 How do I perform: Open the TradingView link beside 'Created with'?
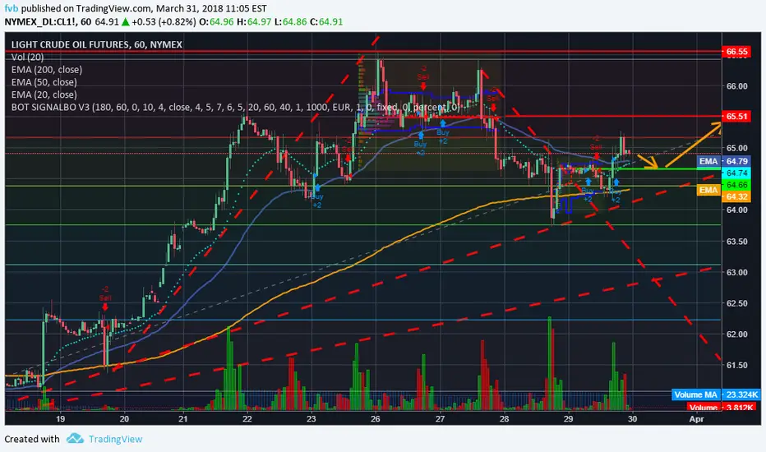pos(115,439)
